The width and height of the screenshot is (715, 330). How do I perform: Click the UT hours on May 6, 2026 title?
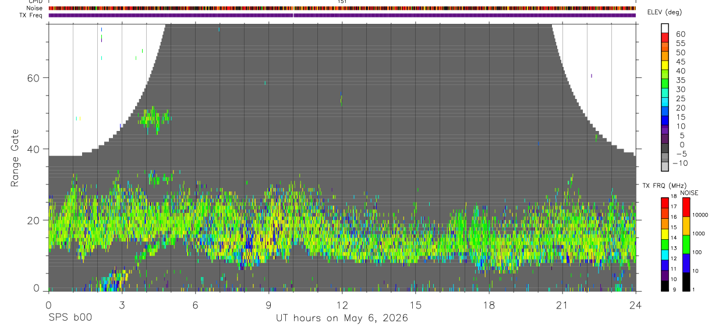coord(342,318)
